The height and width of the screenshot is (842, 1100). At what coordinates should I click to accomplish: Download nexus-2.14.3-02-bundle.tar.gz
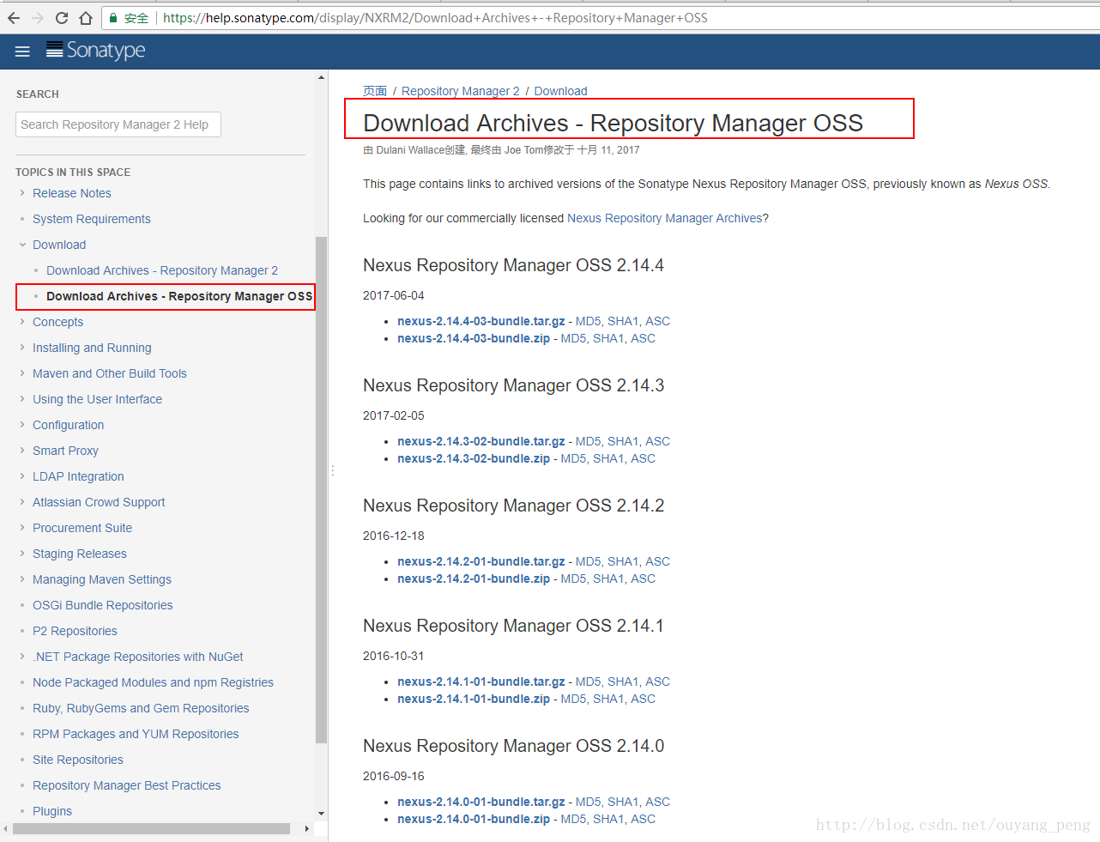pos(481,441)
